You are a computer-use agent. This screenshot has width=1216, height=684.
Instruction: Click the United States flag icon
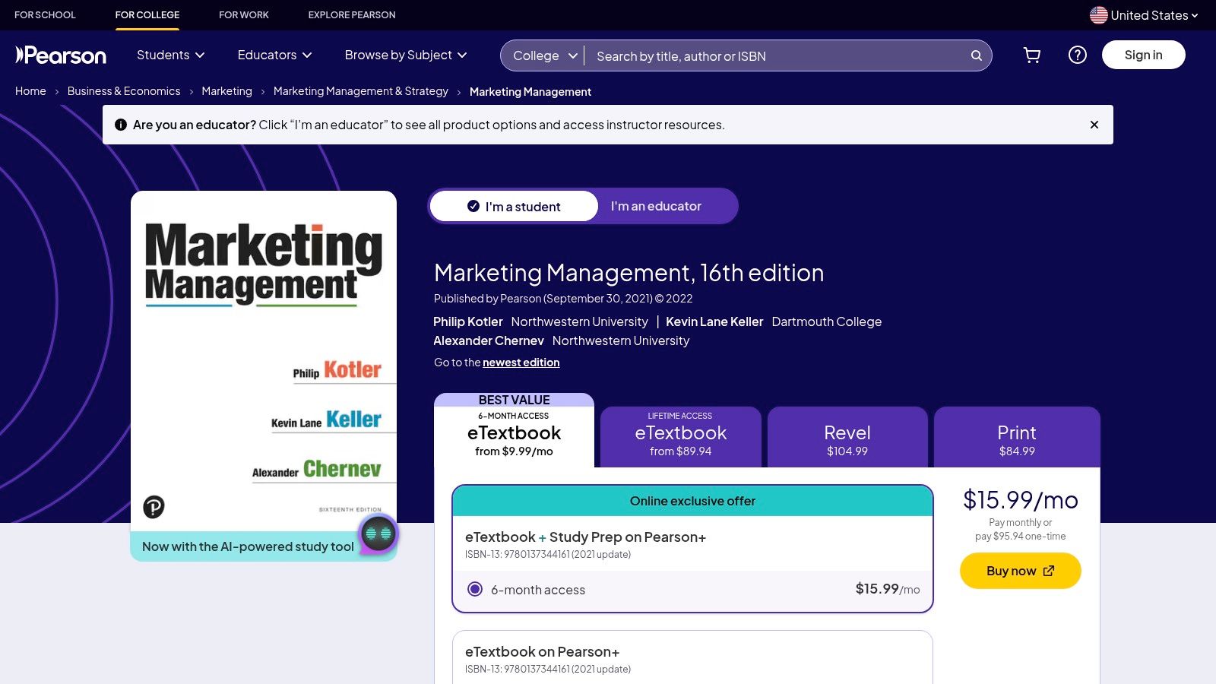coord(1098,15)
